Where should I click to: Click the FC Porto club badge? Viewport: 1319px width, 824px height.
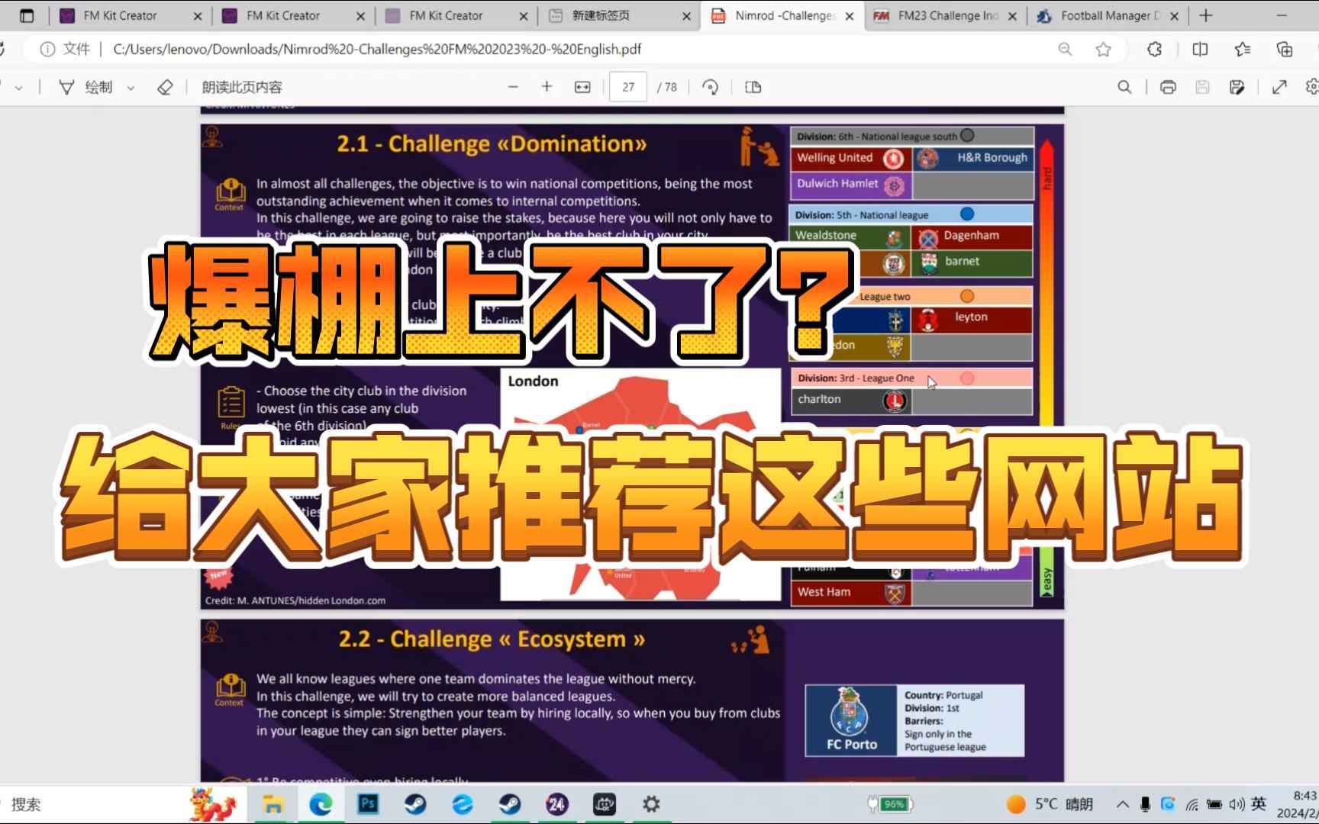coord(850,720)
